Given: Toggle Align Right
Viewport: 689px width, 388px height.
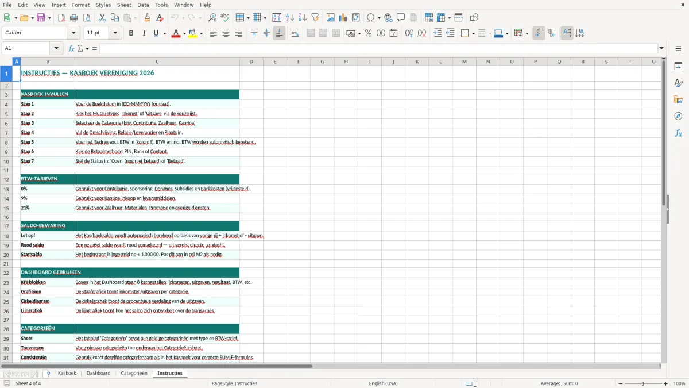Looking at the screenshot, I should point(238,33).
